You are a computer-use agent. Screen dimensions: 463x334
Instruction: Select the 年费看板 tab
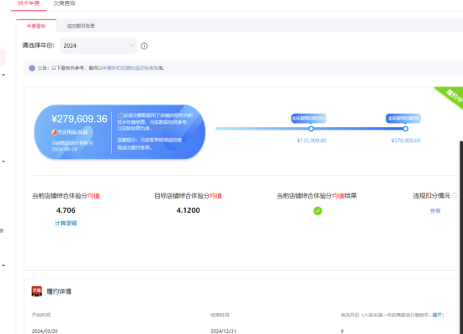36,26
